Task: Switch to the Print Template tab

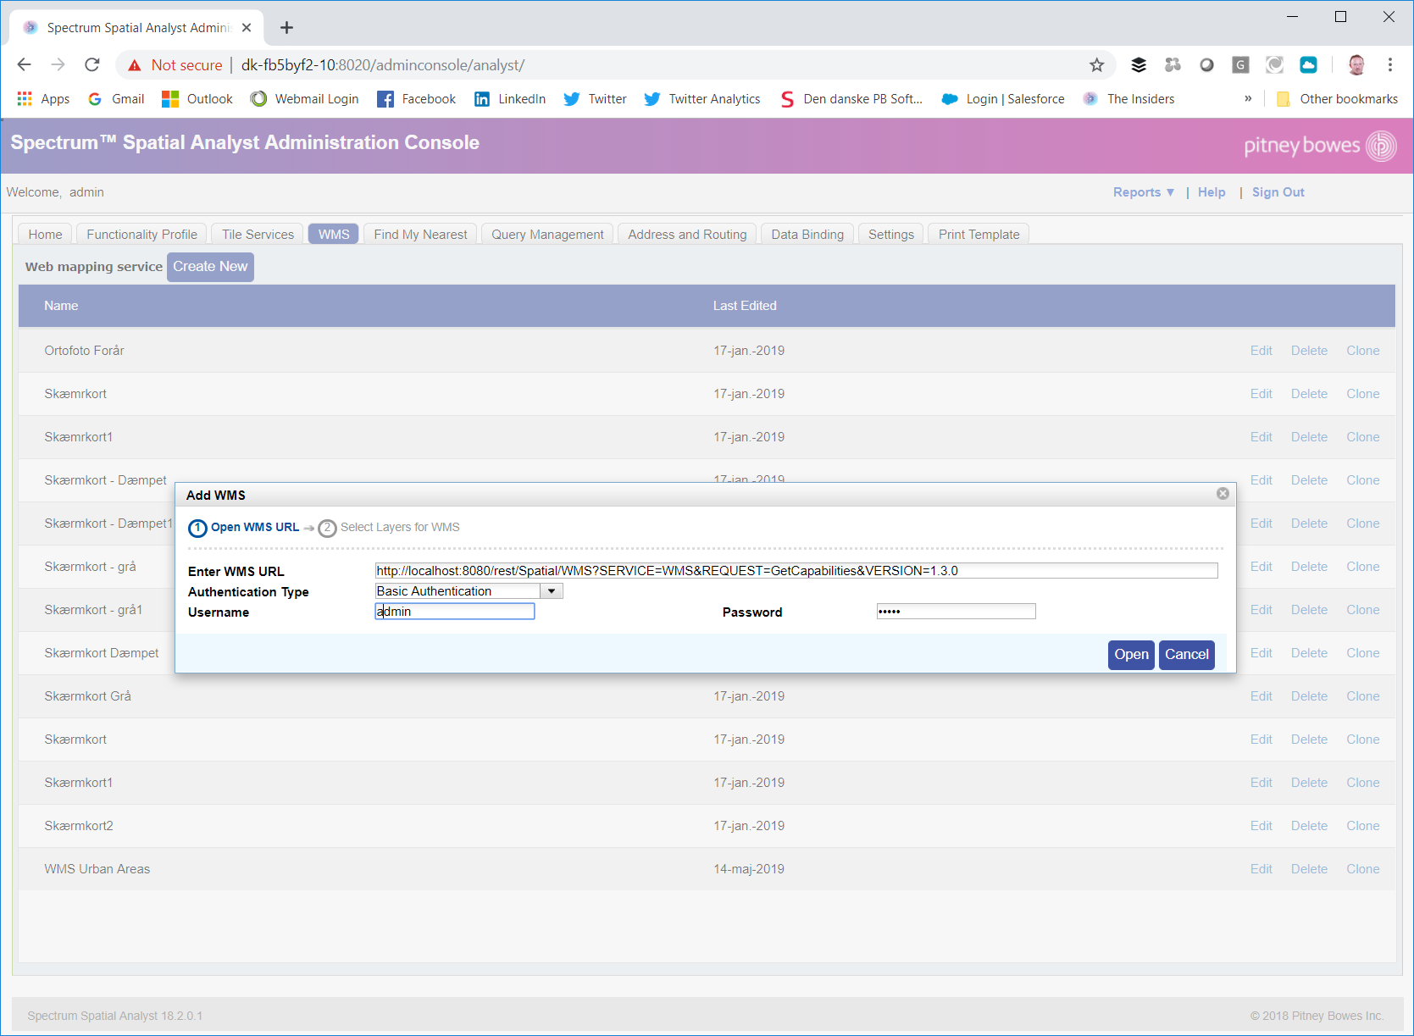Action: [979, 235]
